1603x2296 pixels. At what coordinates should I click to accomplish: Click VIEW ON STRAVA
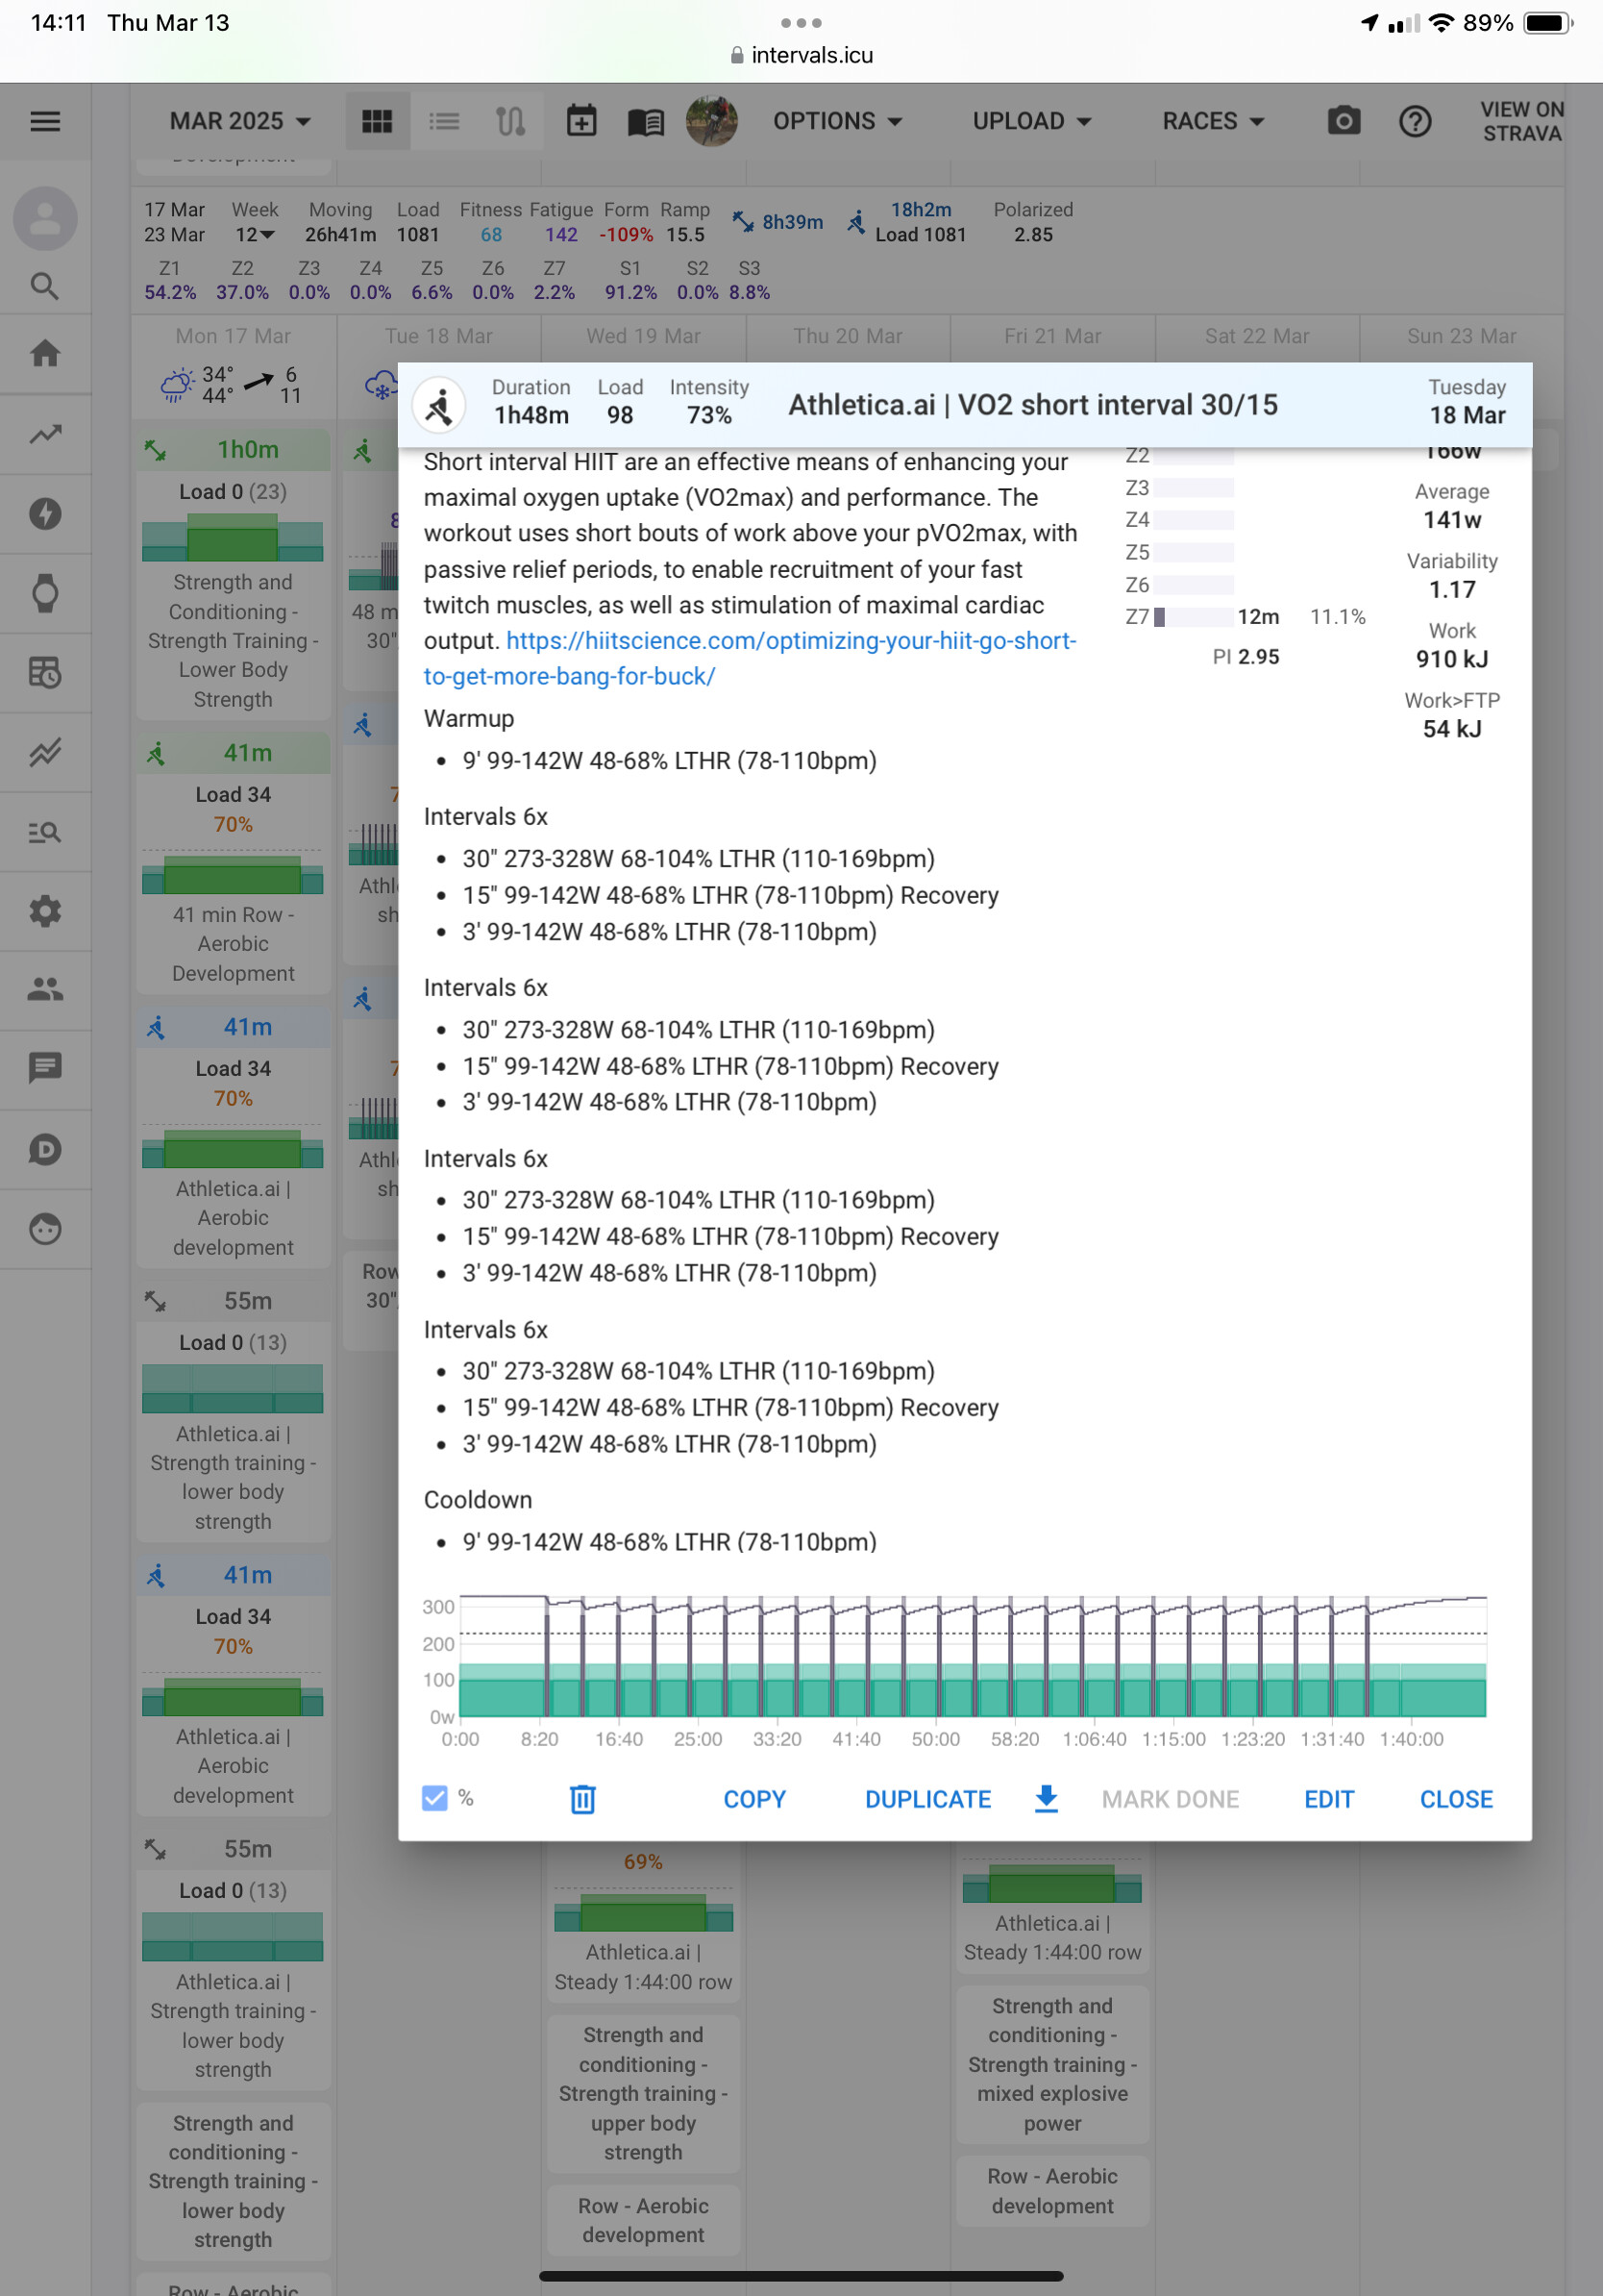coord(1521,121)
